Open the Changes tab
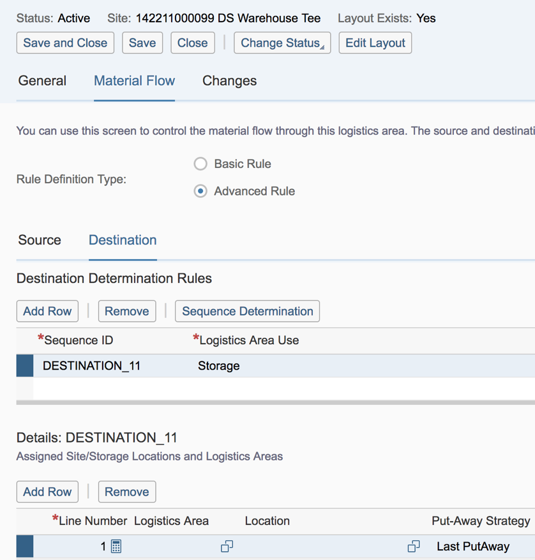This screenshot has width=535, height=560. 229,81
